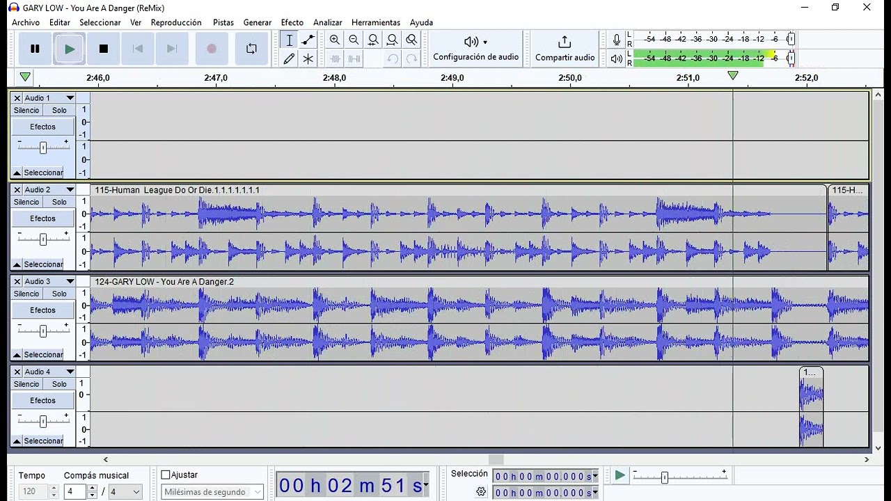Solo the Audio 3 track

(x=60, y=294)
